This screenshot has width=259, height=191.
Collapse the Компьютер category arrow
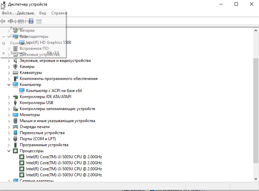click(x=9, y=85)
